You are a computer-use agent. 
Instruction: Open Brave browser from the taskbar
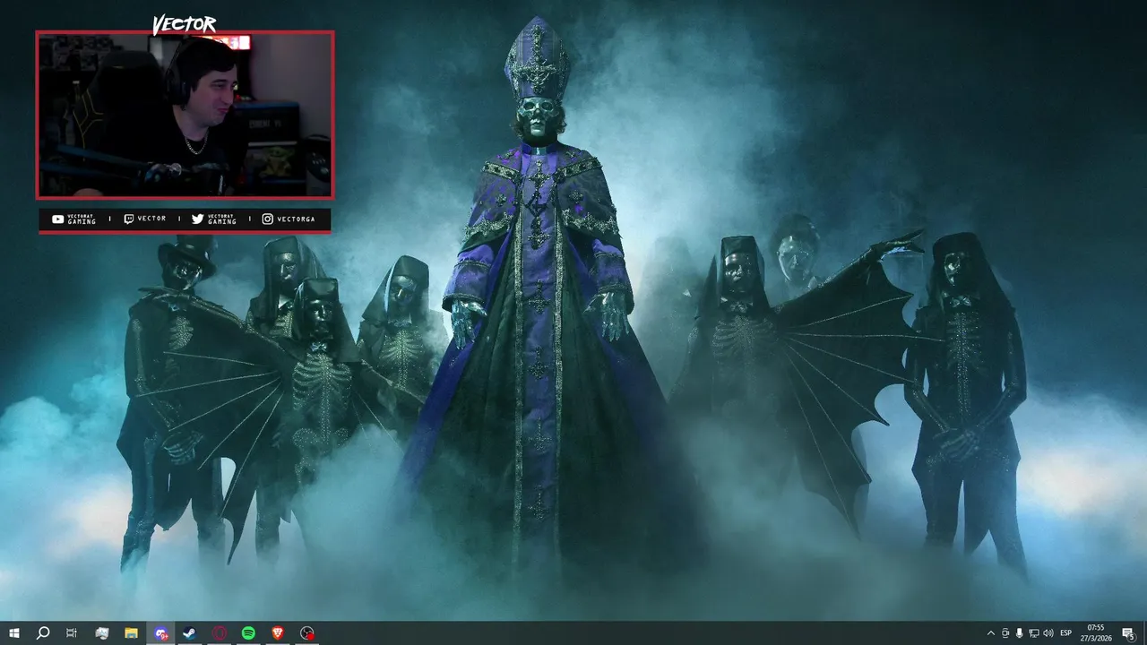tap(278, 633)
